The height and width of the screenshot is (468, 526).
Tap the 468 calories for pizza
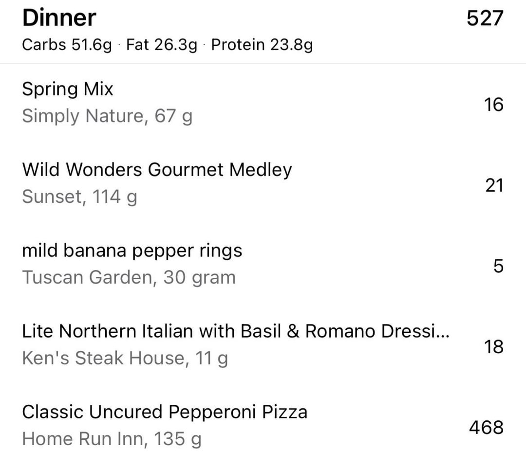pyautogui.click(x=487, y=428)
